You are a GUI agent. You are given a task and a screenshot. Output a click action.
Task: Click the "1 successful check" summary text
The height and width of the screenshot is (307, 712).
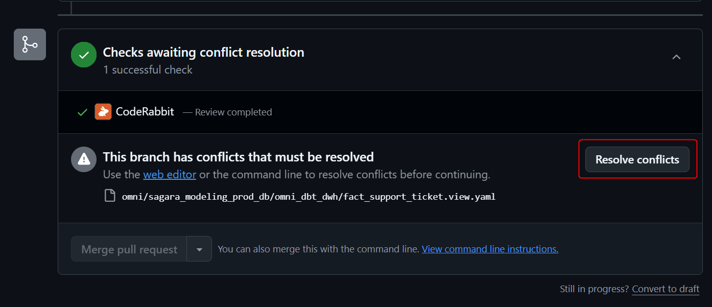[x=148, y=70]
